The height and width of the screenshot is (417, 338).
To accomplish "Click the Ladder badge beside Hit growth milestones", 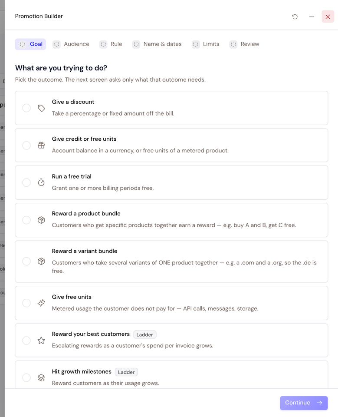I will (126, 372).
